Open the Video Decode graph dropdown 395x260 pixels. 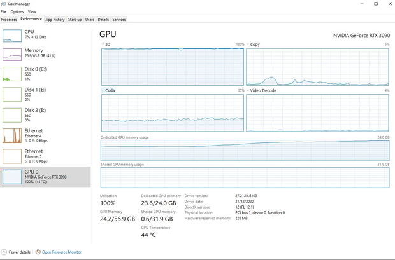pos(248,90)
